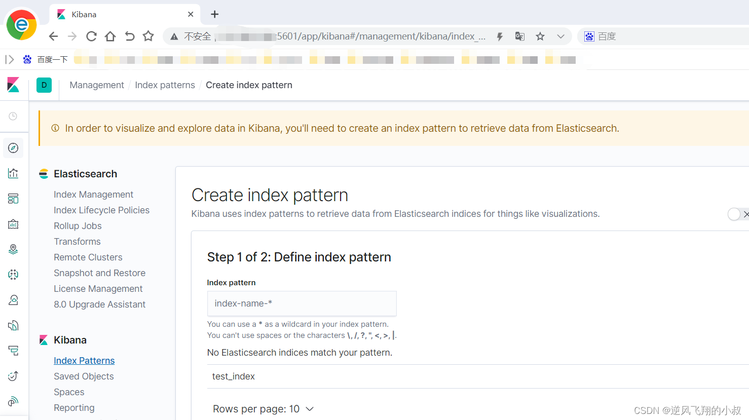Click the index-name-* pattern input field

click(302, 303)
